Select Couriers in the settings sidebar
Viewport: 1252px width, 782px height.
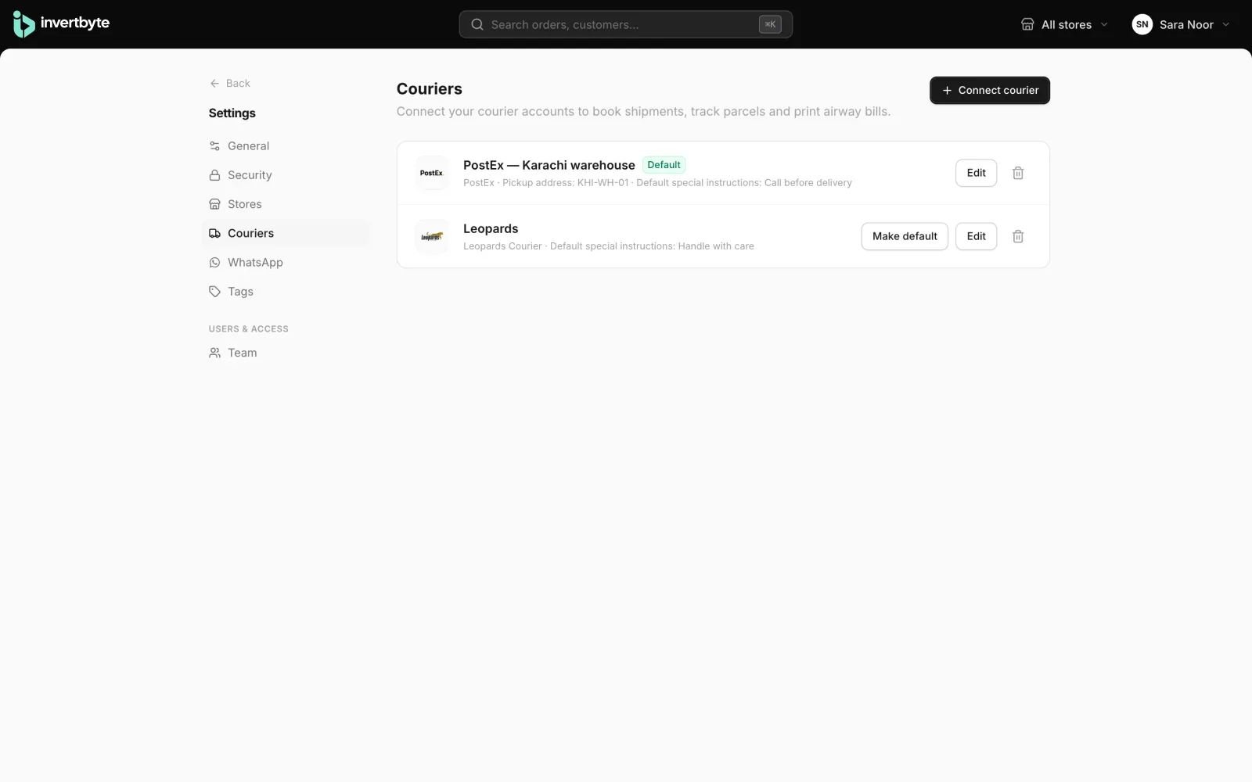coord(285,233)
